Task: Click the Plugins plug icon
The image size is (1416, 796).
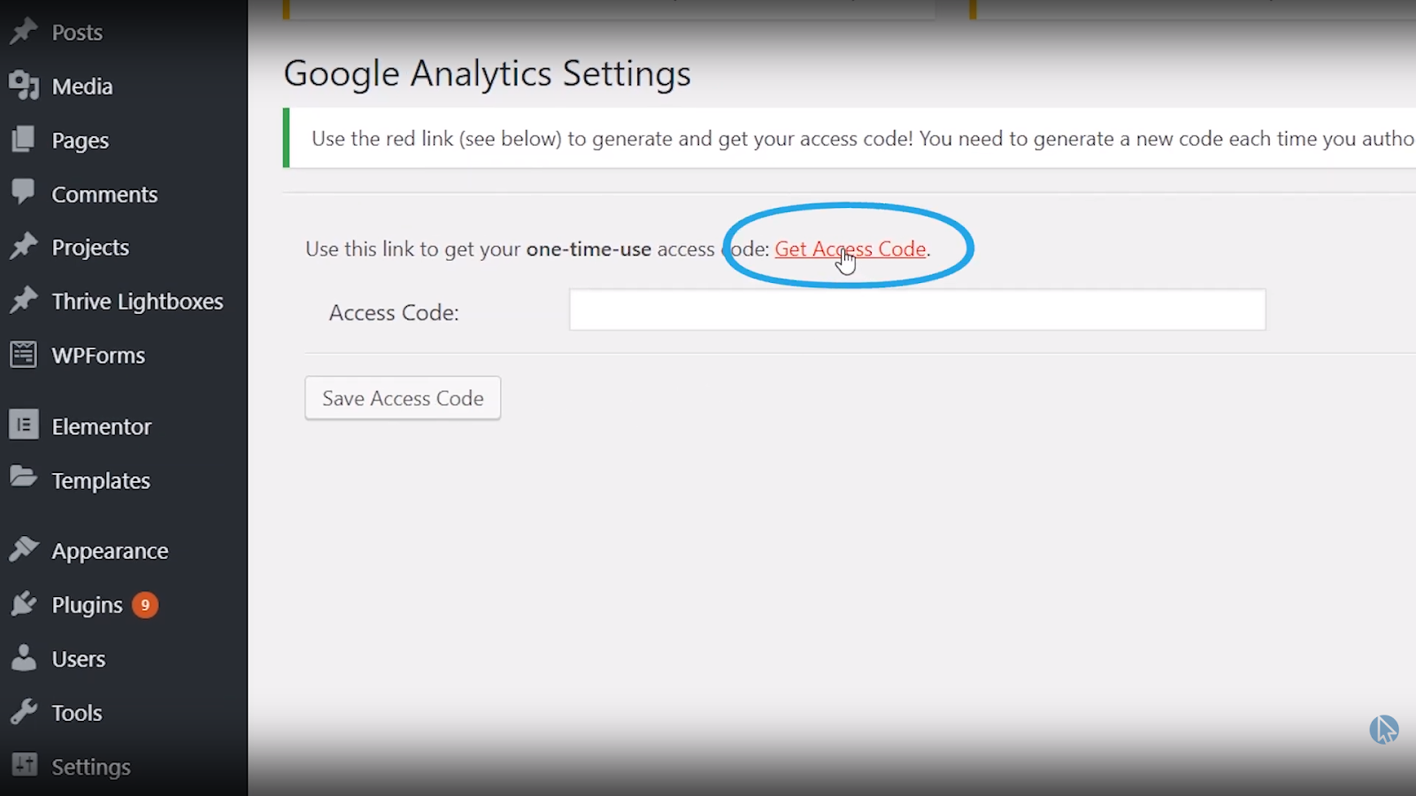Action: [x=24, y=604]
